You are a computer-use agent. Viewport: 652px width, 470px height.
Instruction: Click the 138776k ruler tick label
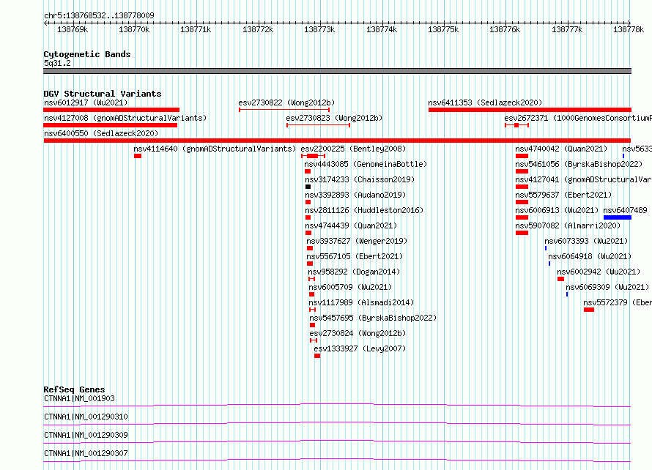(x=505, y=29)
